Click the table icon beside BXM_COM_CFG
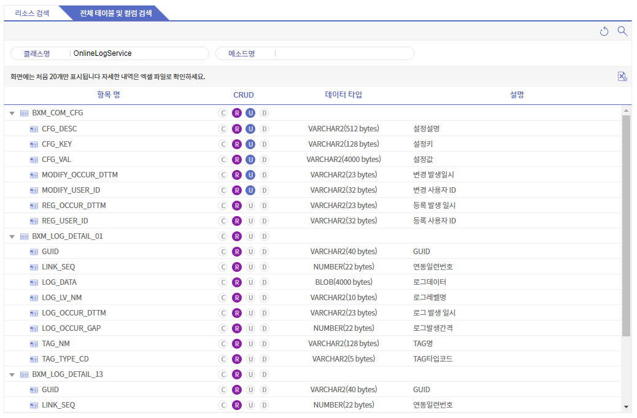This screenshot has width=637, height=418. (x=25, y=113)
